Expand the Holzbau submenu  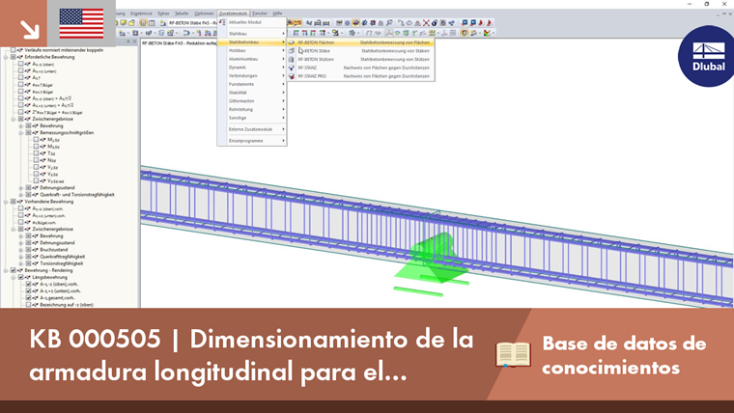pyautogui.click(x=252, y=50)
